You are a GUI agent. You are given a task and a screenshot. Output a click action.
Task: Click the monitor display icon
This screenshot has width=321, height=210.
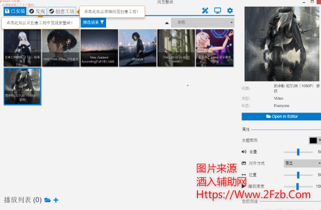217,11
